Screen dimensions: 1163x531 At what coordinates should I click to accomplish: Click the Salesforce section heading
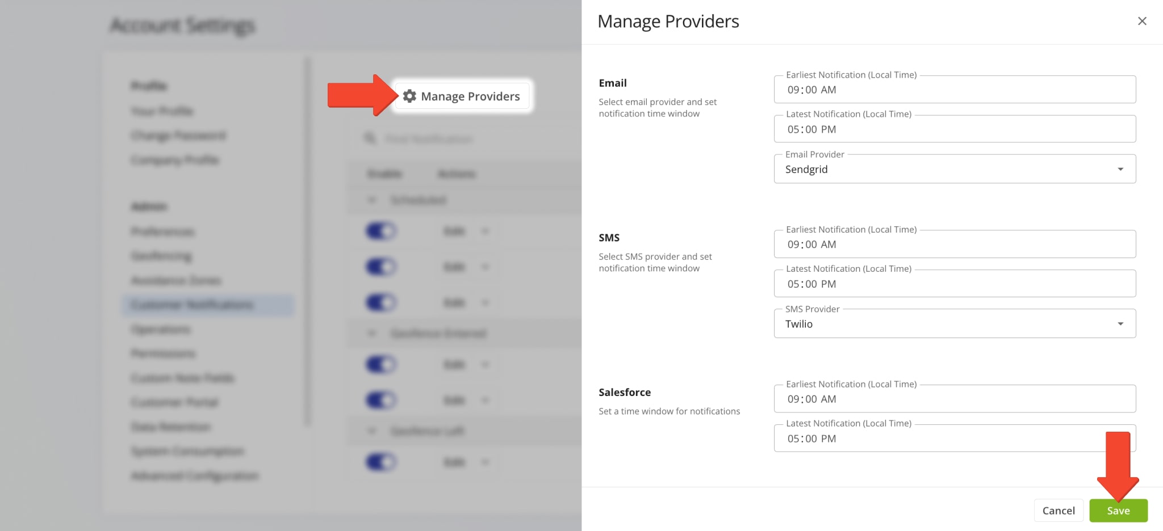(x=625, y=392)
